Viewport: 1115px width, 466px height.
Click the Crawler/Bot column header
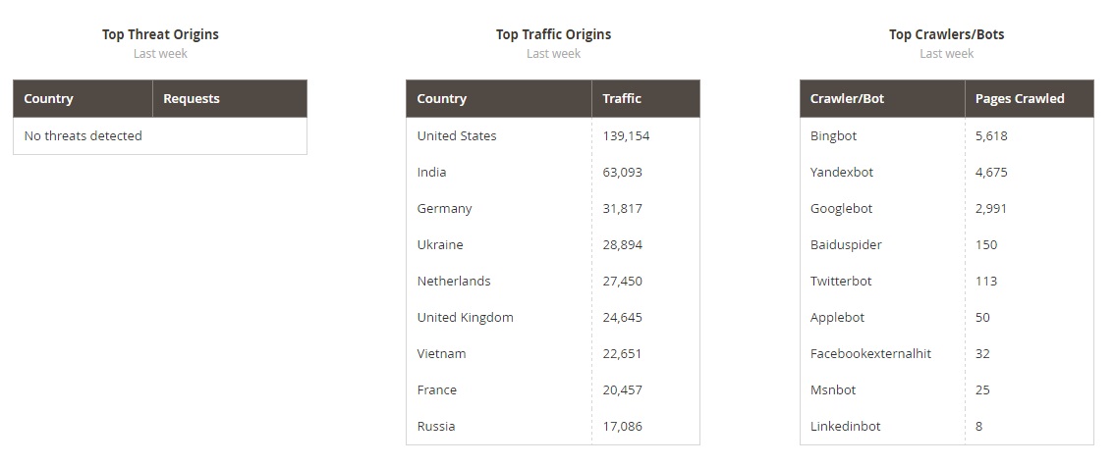pos(847,98)
